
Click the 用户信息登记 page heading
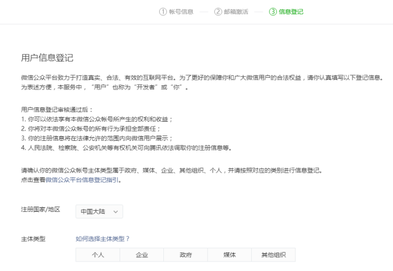47,58
